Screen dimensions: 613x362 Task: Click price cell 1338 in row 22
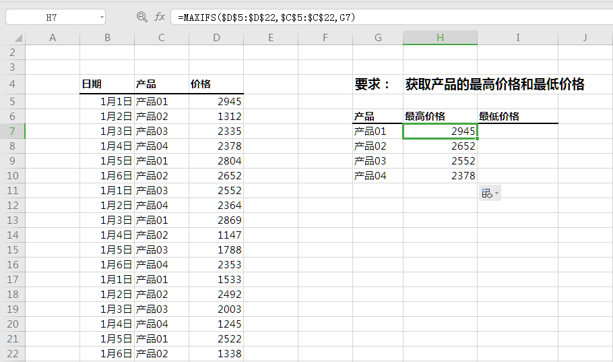pos(216,354)
